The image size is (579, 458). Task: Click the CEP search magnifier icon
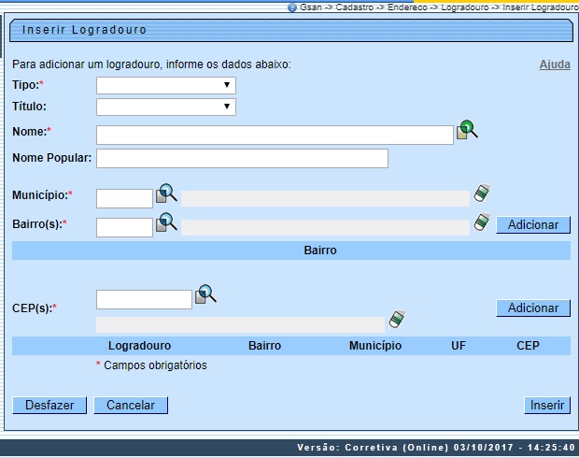pyautogui.click(x=205, y=295)
